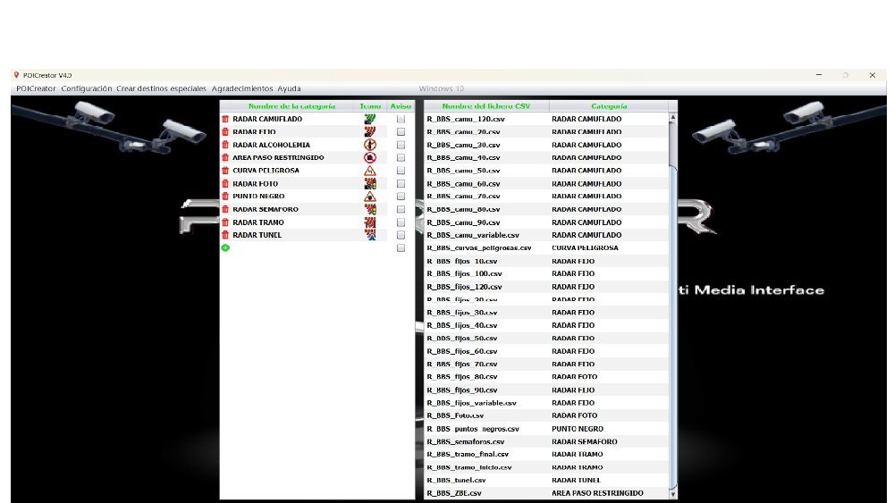Delete AREA PASO RESTRINGIDO via trash icon
Viewport: 894px width, 503px height.
point(225,158)
